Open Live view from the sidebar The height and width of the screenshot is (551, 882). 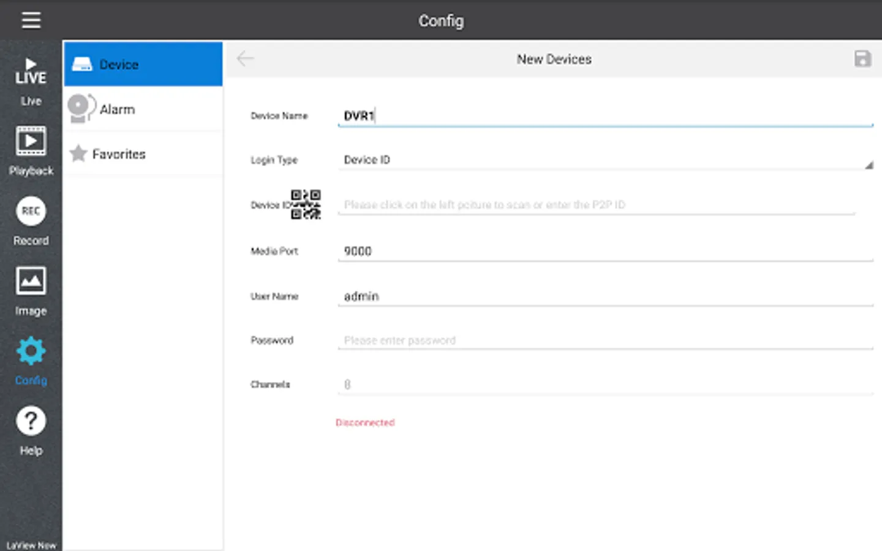coord(31,81)
